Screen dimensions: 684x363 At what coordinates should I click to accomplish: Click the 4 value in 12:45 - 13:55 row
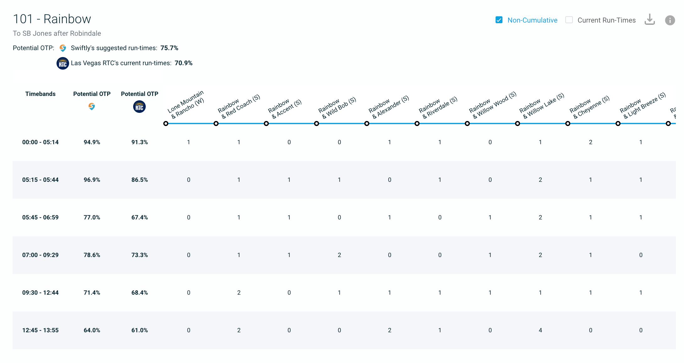point(540,330)
